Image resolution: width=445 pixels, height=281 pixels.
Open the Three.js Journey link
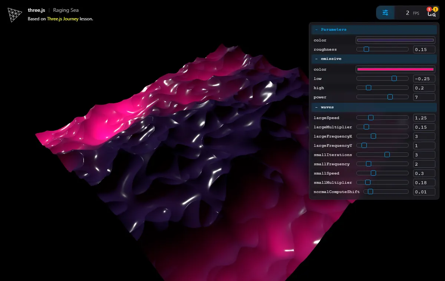pyautogui.click(x=63, y=19)
